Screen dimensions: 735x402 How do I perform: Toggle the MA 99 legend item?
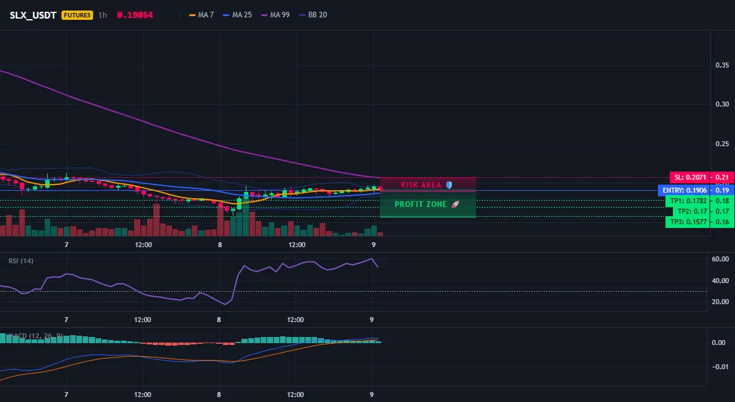[x=276, y=15]
